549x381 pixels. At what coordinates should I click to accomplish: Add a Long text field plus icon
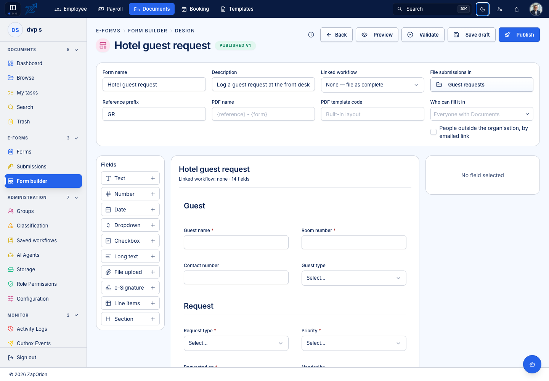click(153, 256)
